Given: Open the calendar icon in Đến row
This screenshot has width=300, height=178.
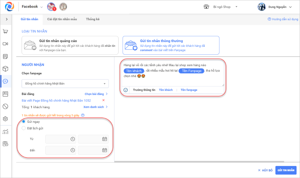Looking at the screenshot, I should (104, 150).
